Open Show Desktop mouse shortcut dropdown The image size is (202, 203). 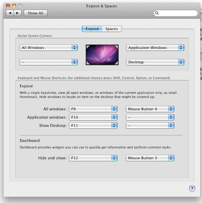click(150, 126)
